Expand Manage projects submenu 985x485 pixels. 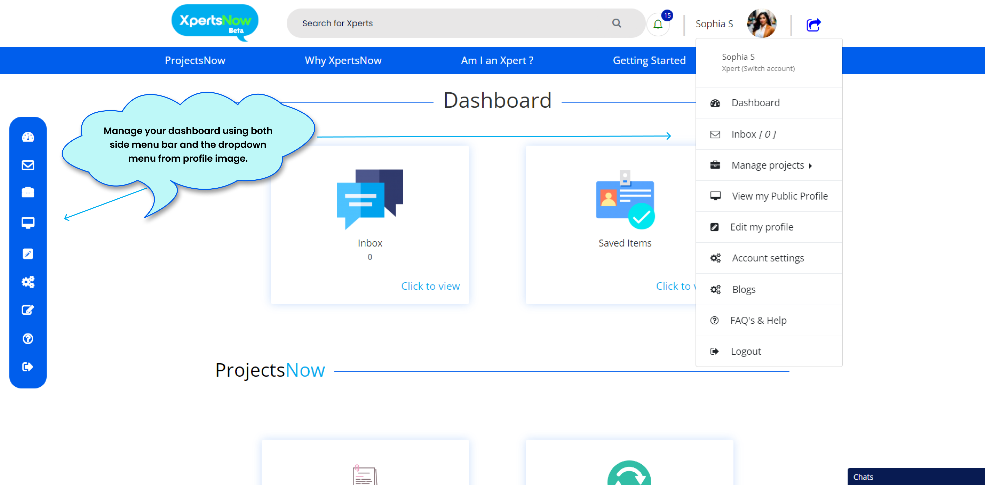click(x=769, y=165)
